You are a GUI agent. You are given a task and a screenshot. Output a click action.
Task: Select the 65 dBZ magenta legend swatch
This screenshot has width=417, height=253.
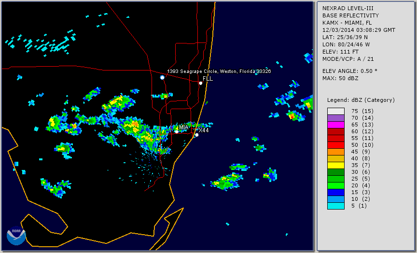(x=336, y=125)
